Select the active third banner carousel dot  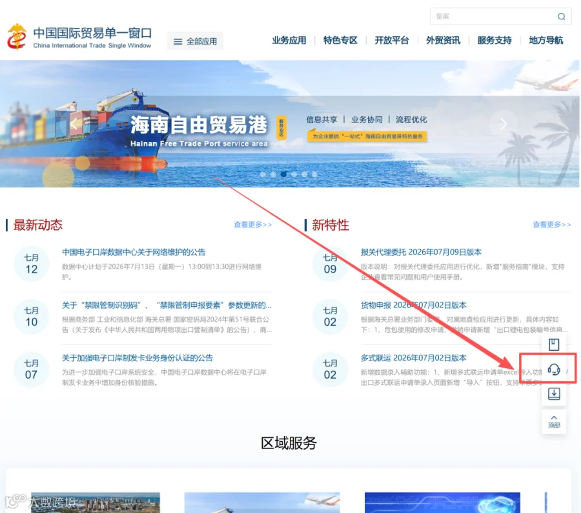click(x=283, y=174)
